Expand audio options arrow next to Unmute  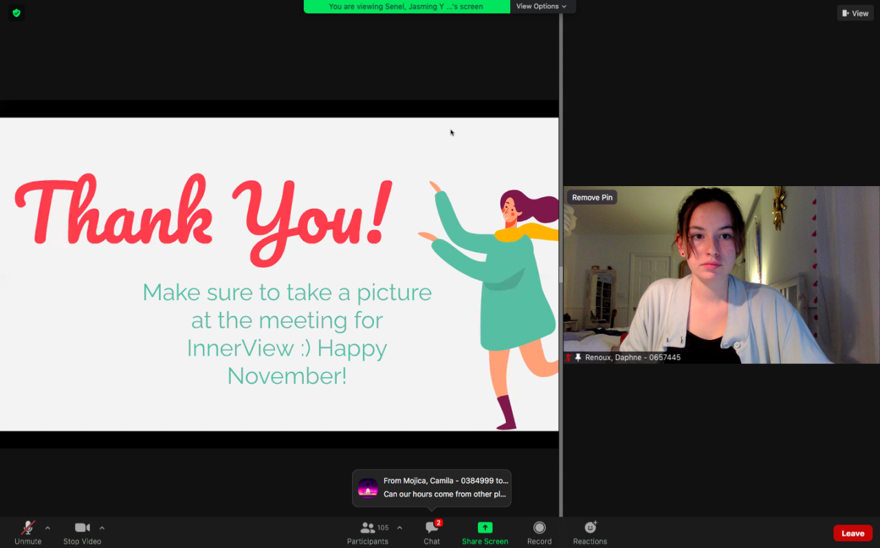point(47,528)
